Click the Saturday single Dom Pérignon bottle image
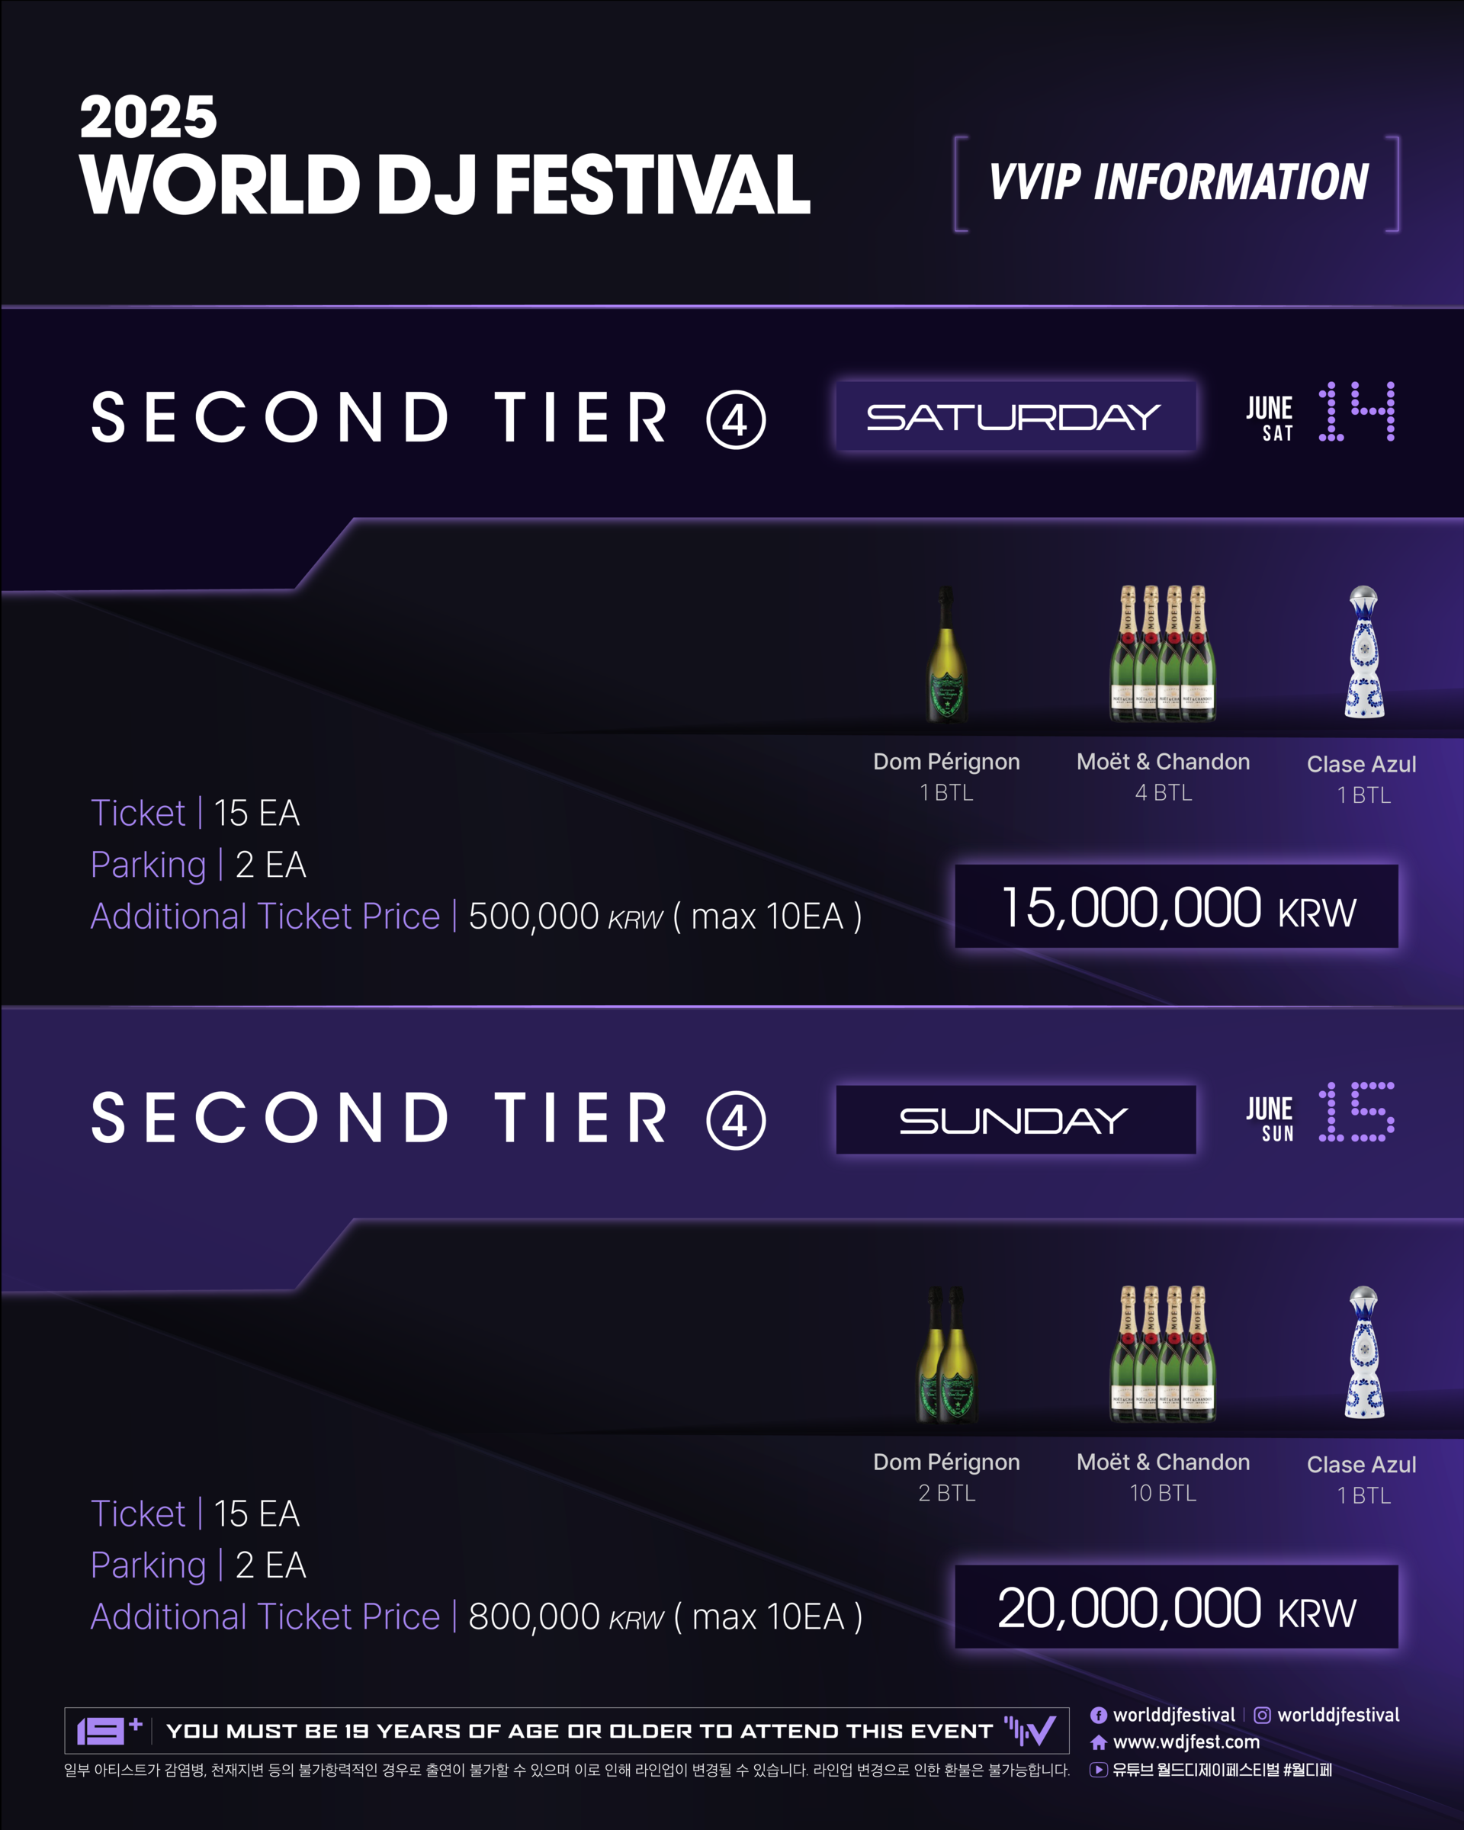 click(x=946, y=653)
